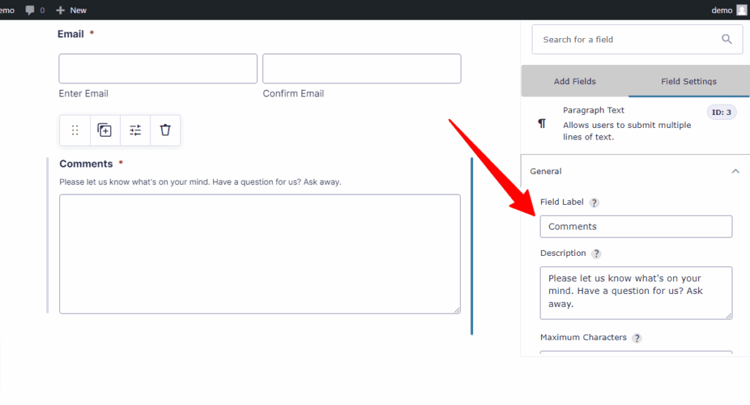This screenshot has height=405, width=750.
Task: Collapse the General settings section
Action: tap(735, 172)
